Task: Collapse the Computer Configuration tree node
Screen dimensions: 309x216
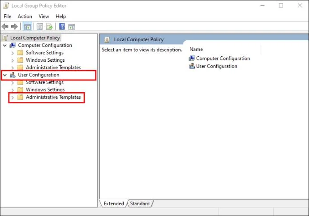Action: click(x=5, y=46)
